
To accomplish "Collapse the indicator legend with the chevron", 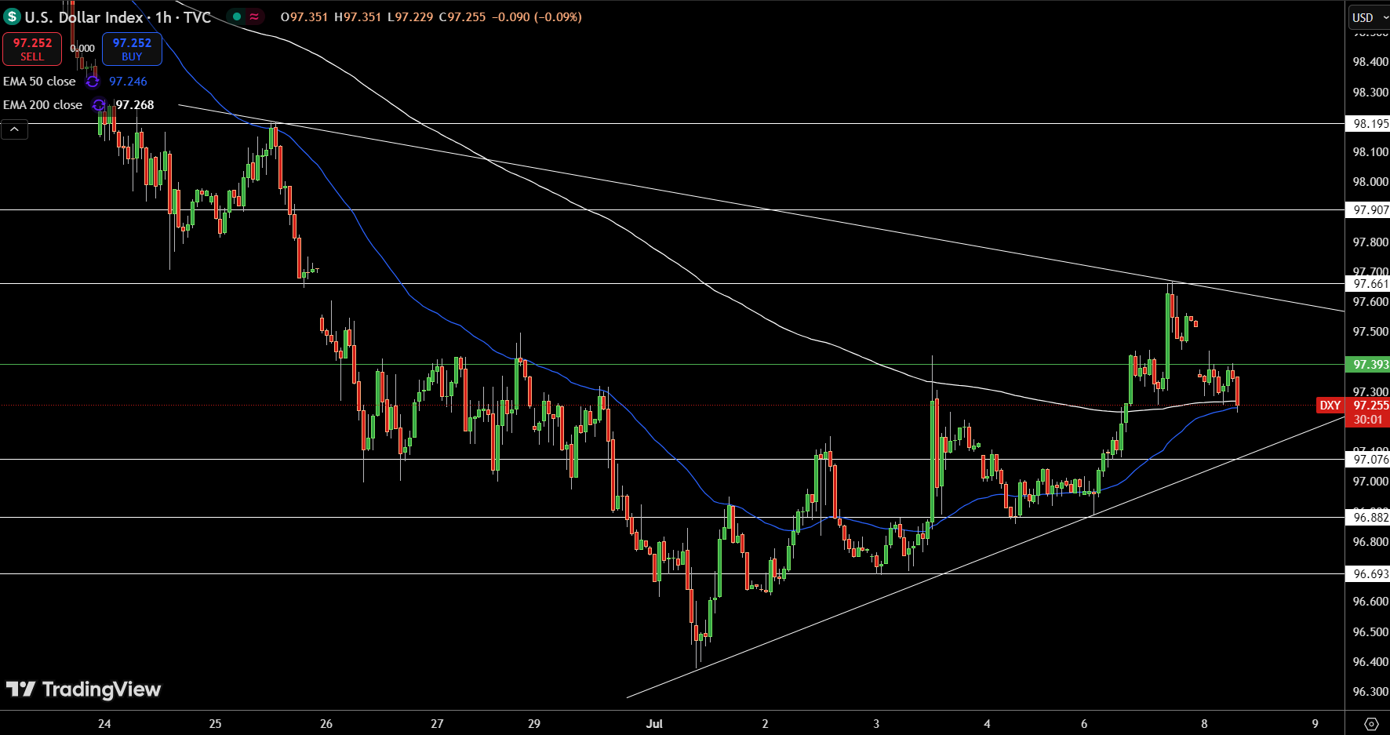I will 14,129.
